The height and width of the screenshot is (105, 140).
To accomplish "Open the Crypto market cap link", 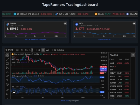I will 104,39.
